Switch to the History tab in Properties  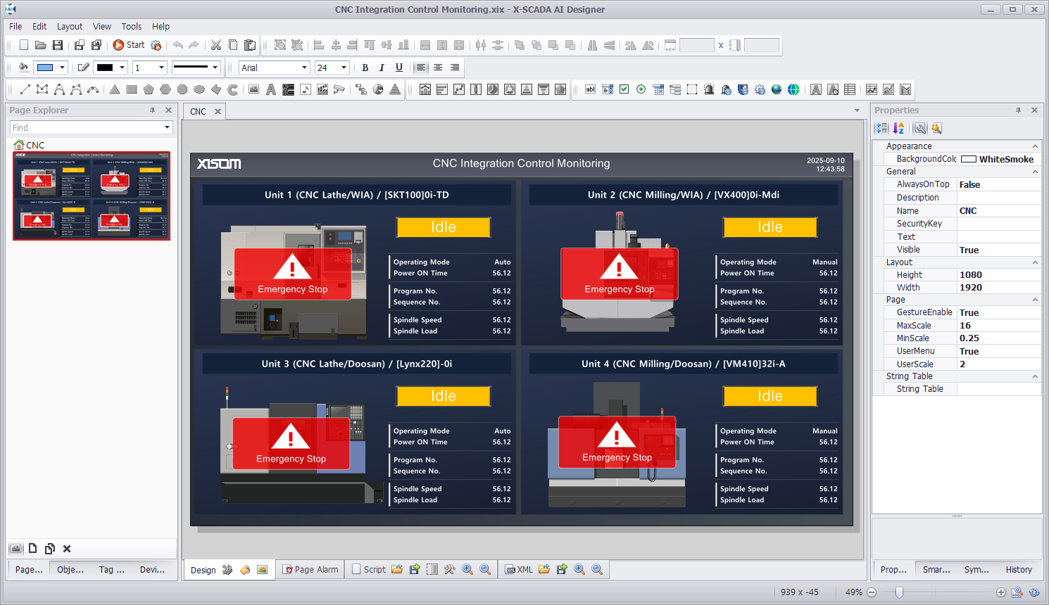pos(1019,570)
